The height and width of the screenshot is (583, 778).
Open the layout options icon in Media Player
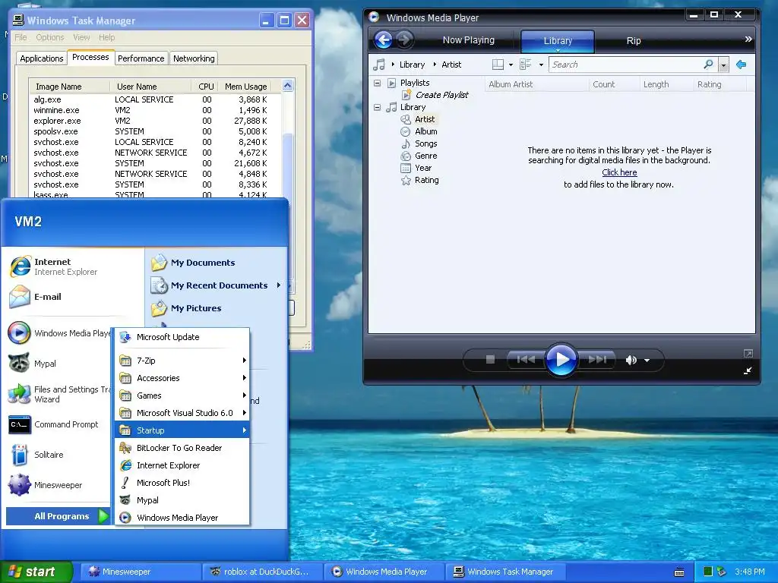(498, 65)
